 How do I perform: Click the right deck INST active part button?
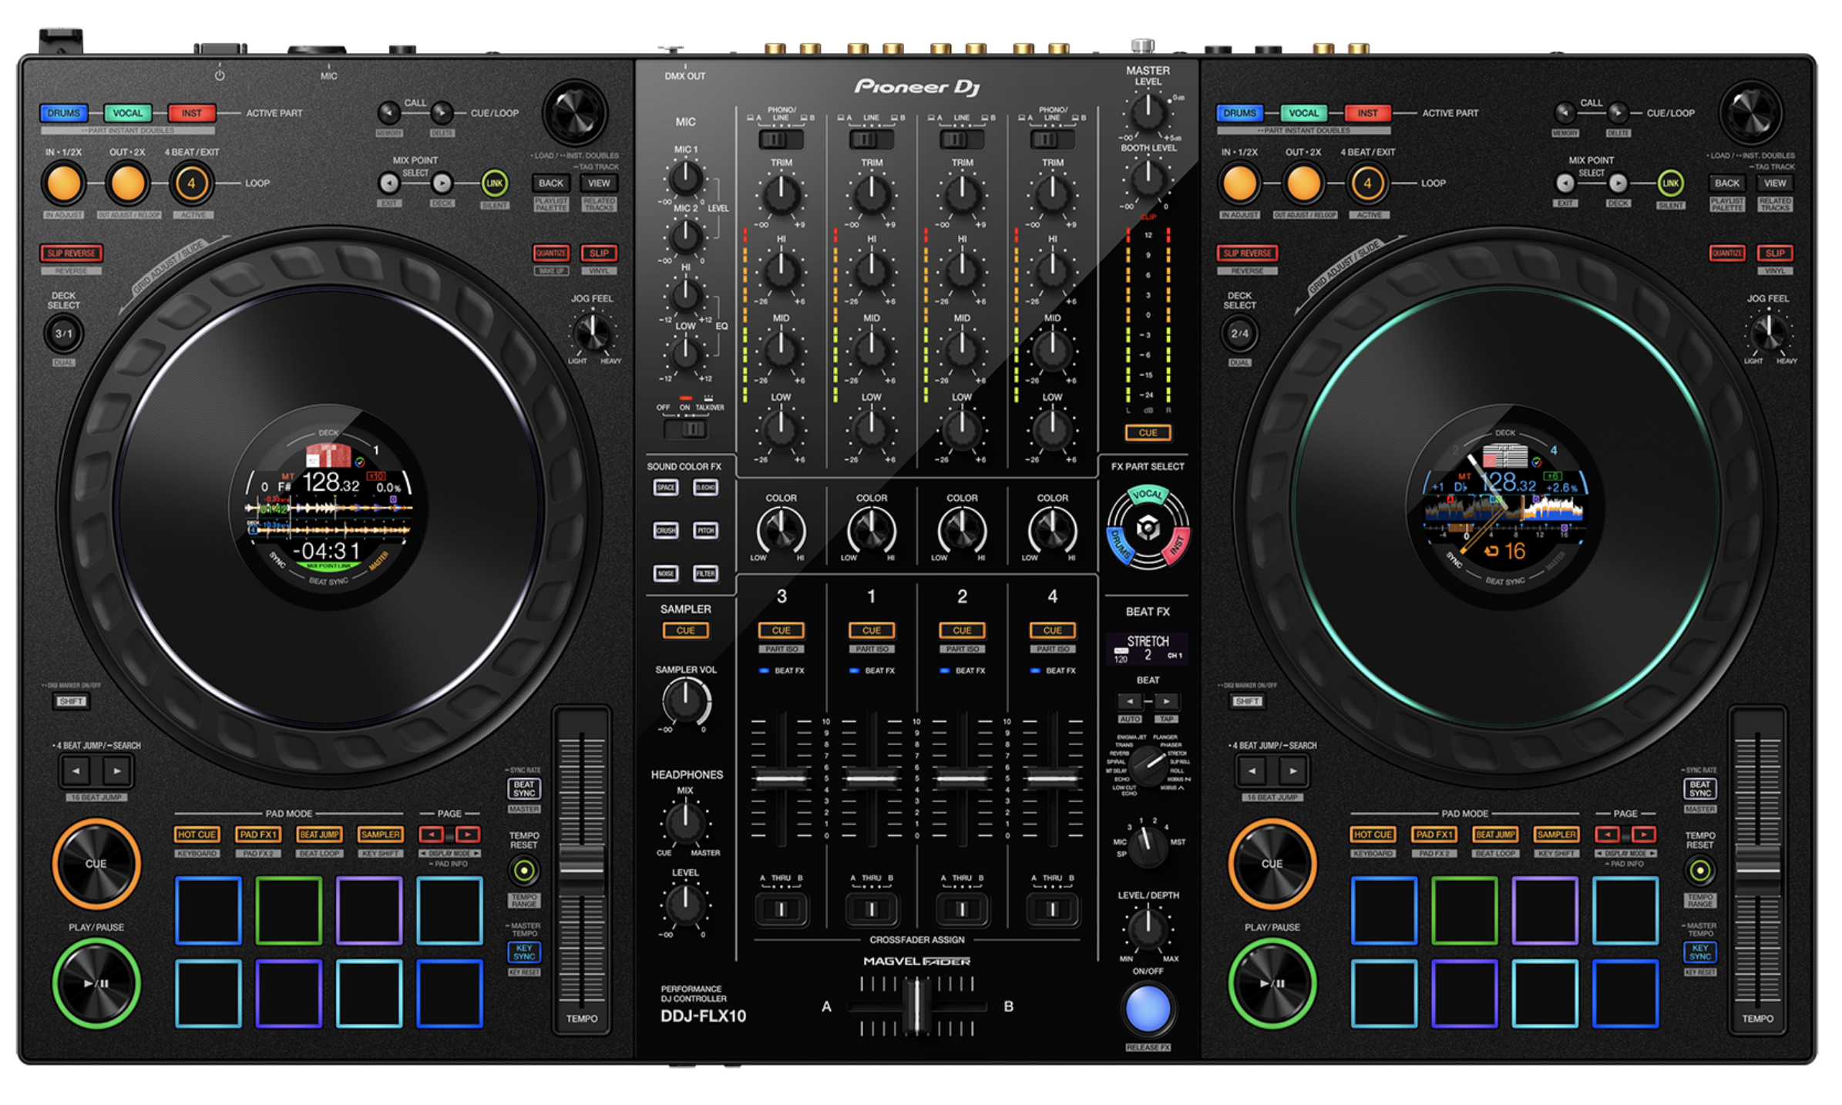[x=1367, y=113]
